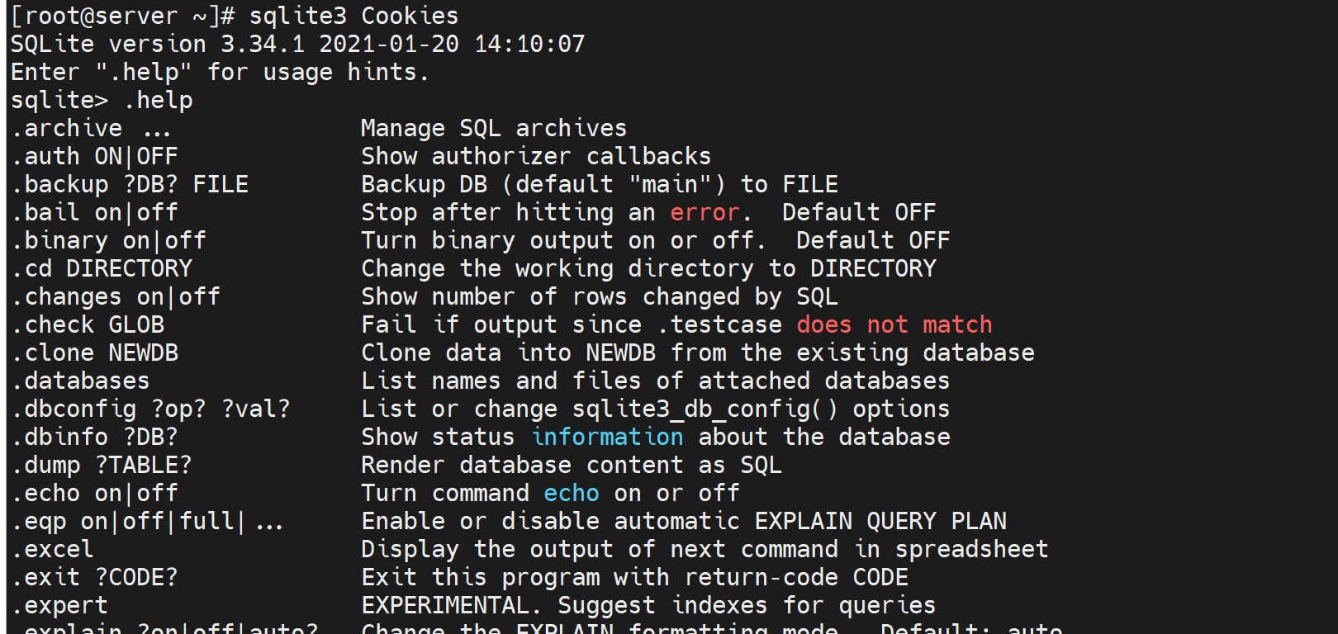Click the .dump ?TABLE? command

[x=102, y=466]
